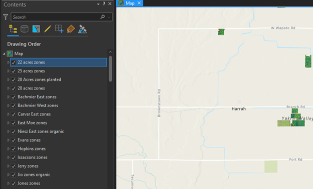Expand Jones zones layer
This screenshot has height=189, width=313.
[8, 183]
